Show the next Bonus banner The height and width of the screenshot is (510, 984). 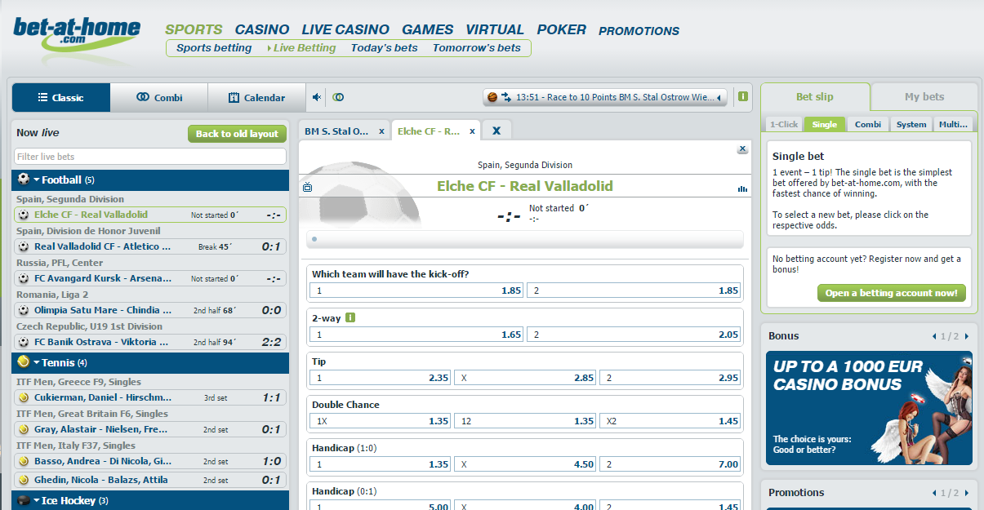[967, 336]
